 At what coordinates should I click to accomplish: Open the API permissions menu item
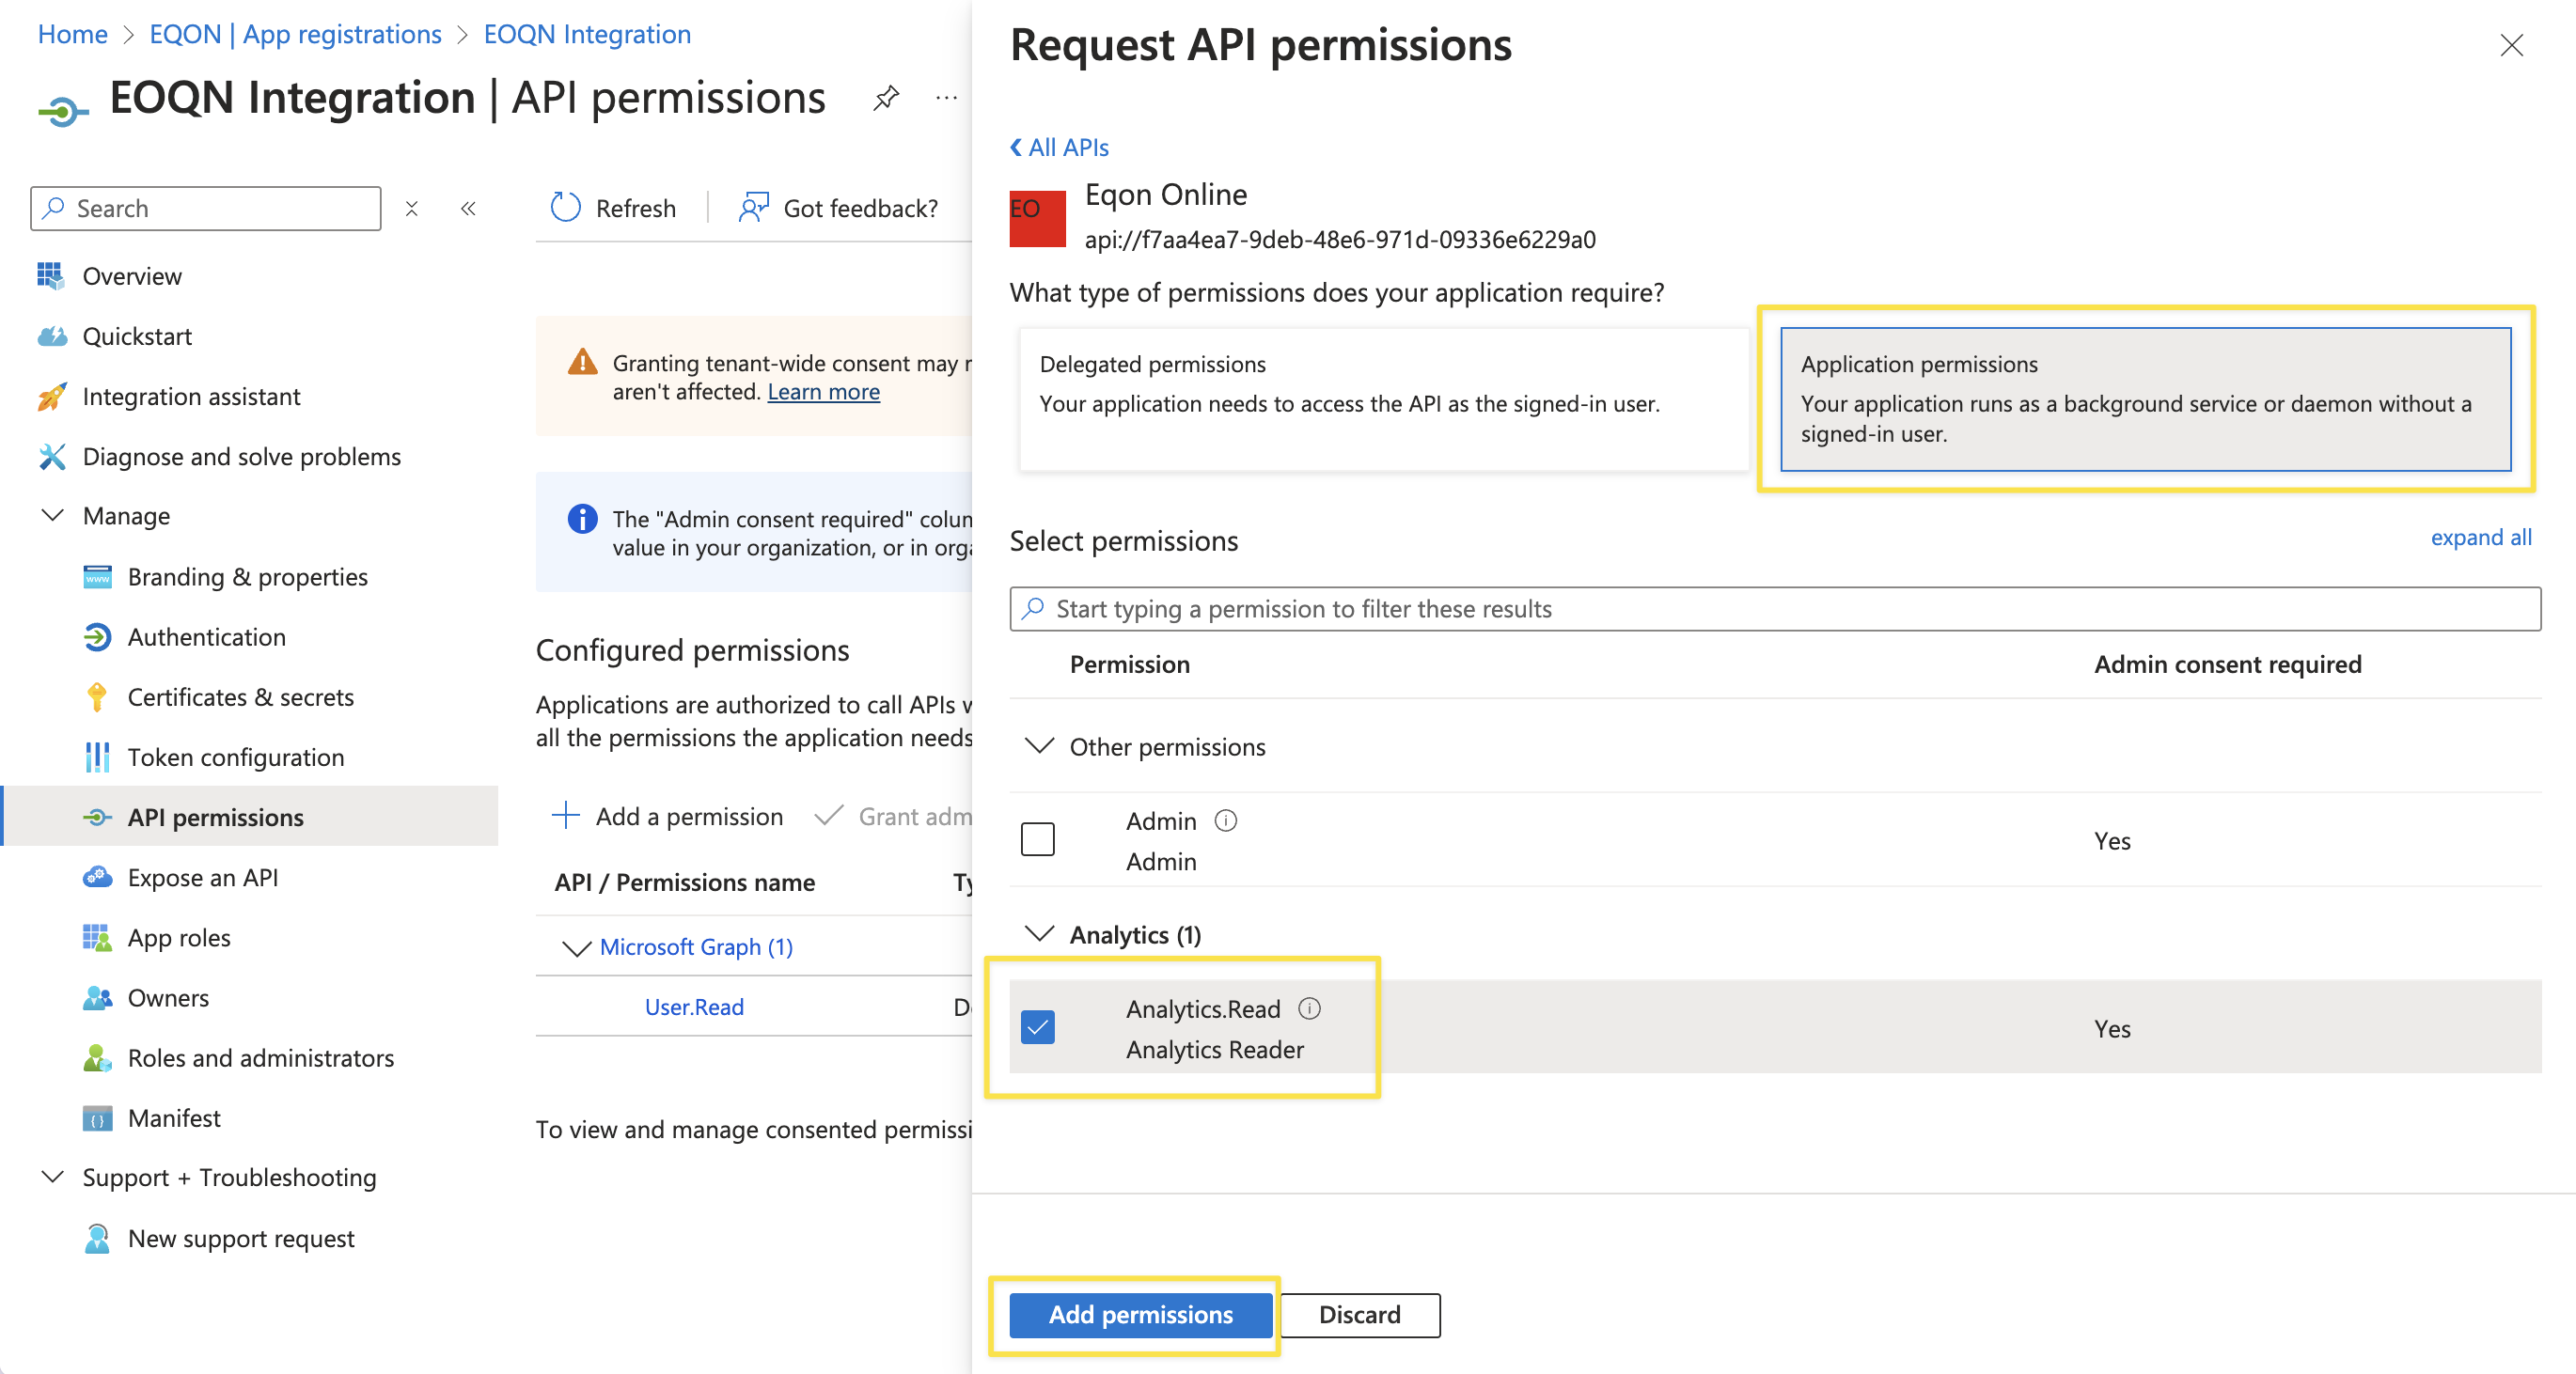click(251, 817)
